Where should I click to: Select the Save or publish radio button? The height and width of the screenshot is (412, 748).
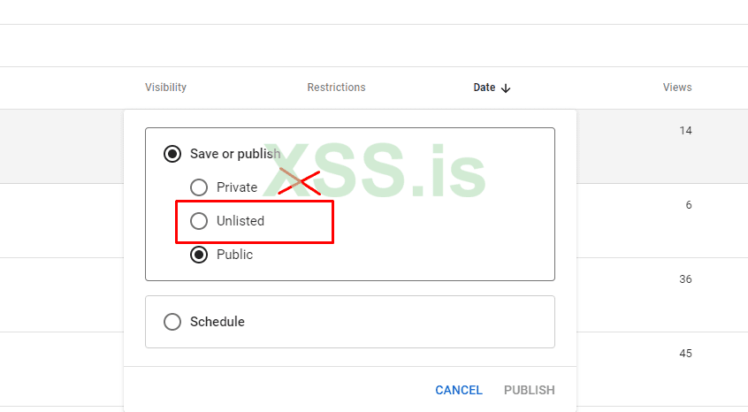point(172,154)
